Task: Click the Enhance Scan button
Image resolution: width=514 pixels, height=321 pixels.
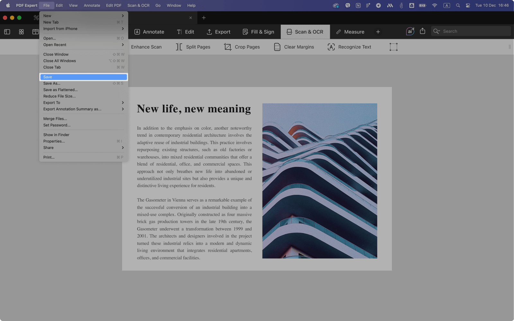Action: click(x=146, y=47)
